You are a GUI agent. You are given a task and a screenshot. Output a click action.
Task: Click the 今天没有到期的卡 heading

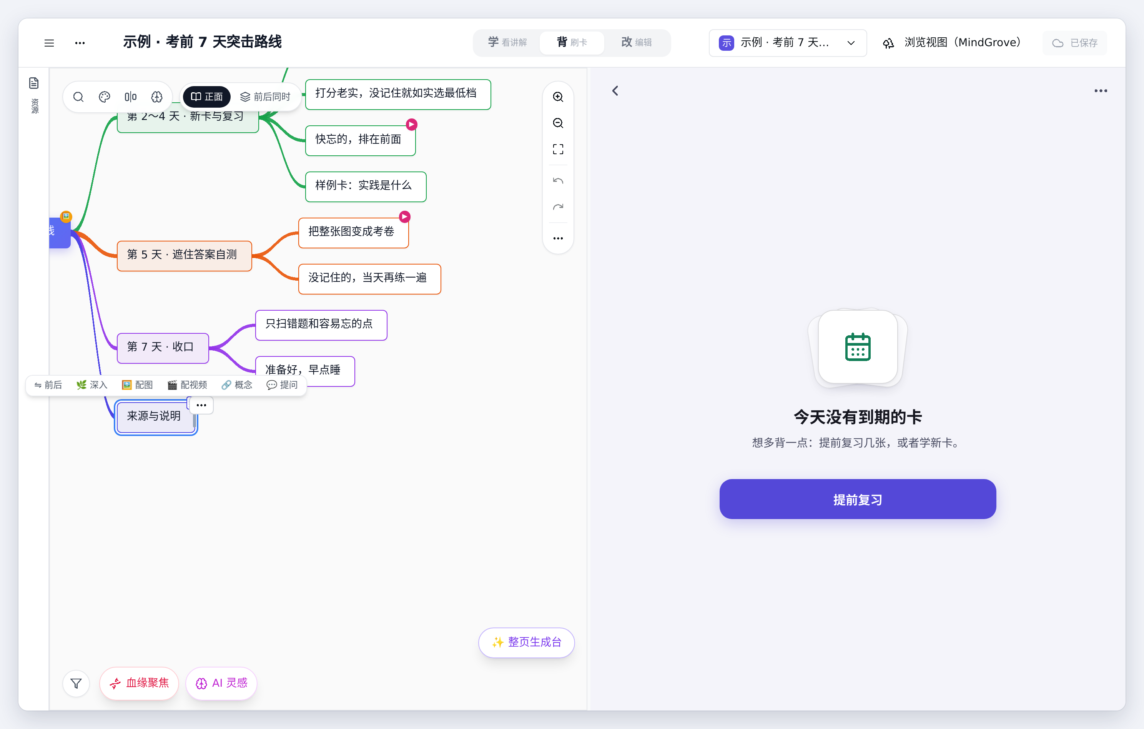858,418
